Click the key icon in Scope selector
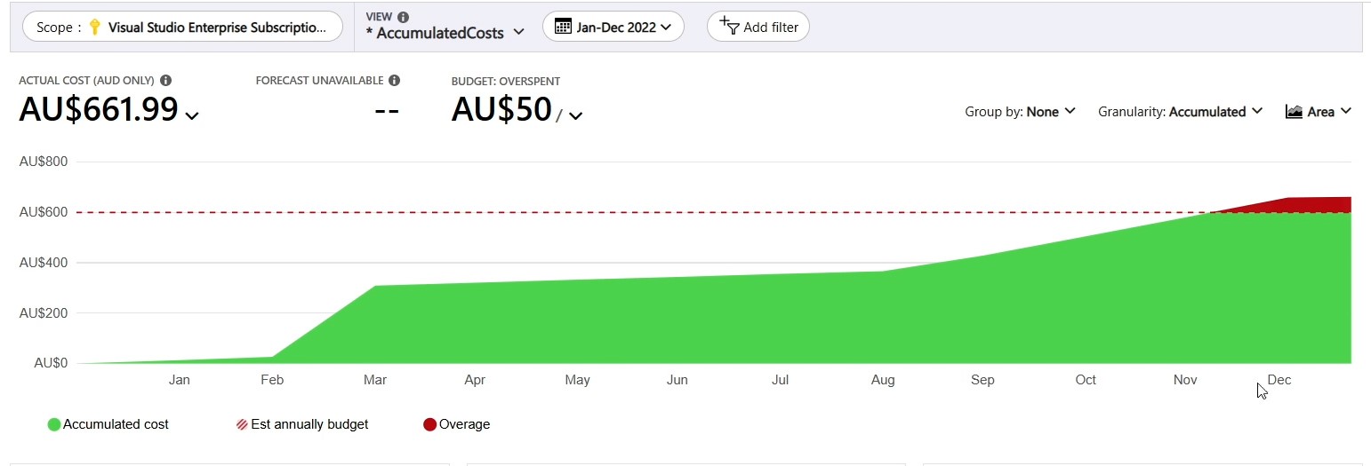 click(x=95, y=28)
